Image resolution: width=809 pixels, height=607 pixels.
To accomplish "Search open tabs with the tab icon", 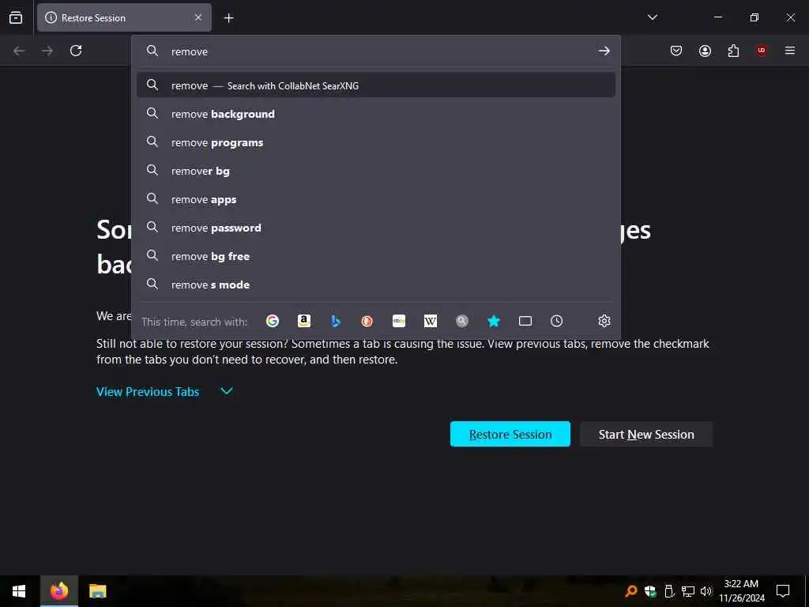I will 525,321.
